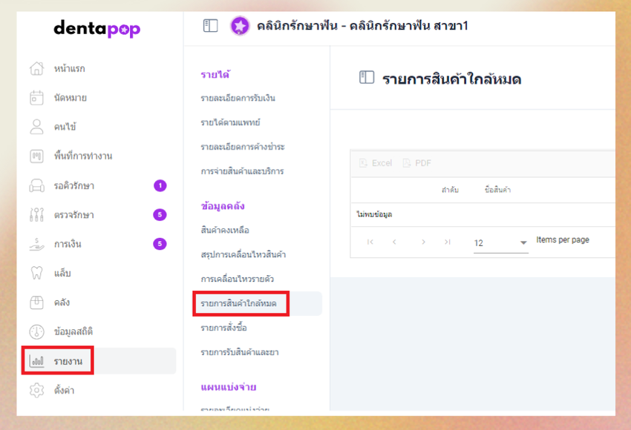Select รายการสินค้าใกล้หมด report
631x430 pixels.
(x=238, y=303)
